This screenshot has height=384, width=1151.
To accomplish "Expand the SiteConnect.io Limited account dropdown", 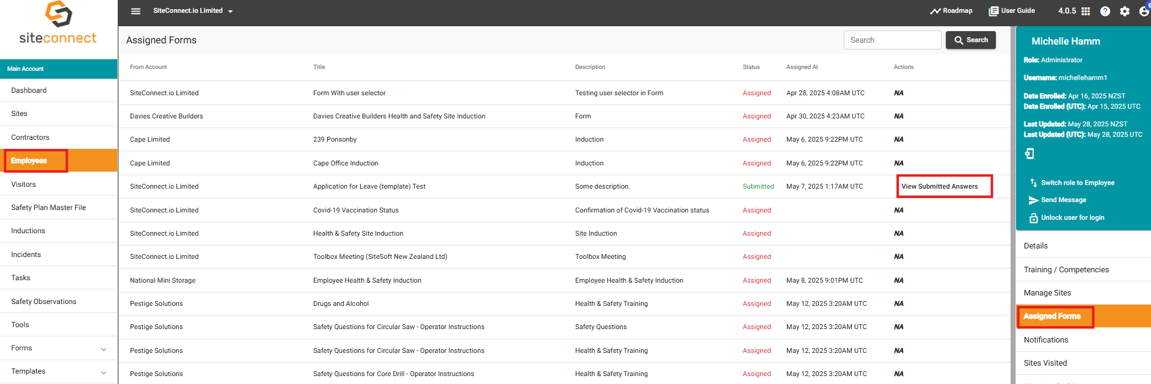I will (x=193, y=11).
